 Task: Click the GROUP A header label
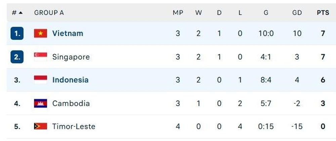(49, 13)
